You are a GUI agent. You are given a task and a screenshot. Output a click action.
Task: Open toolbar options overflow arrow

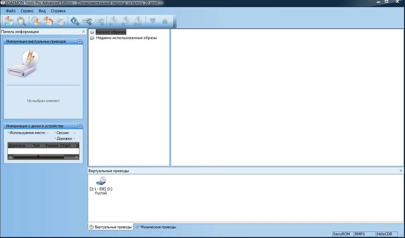click(175, 26)
